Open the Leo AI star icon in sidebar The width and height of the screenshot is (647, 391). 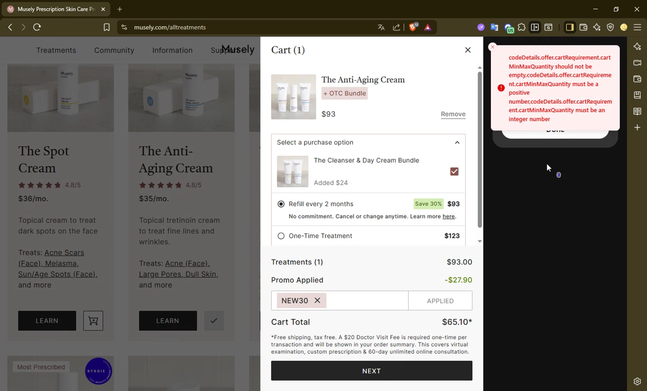pyautogui.click(x=637, y=47)
